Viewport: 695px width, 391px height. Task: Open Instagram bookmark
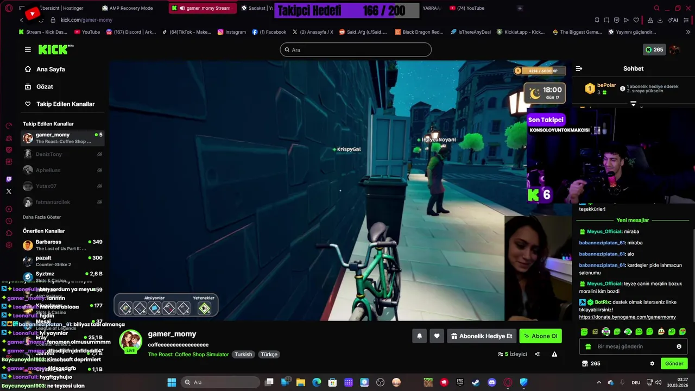[232, 32]
